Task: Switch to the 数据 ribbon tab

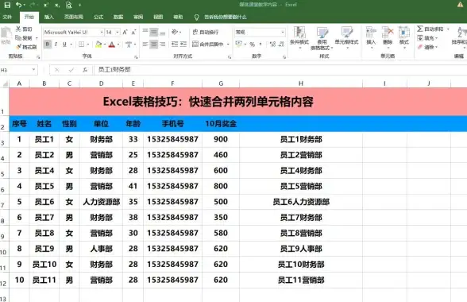Action: pos(118,17)
